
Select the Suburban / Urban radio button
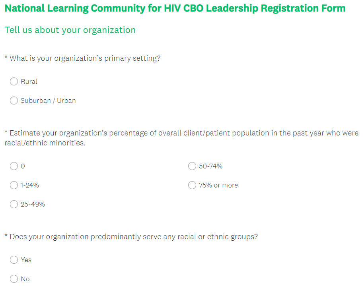pos(14,100)
